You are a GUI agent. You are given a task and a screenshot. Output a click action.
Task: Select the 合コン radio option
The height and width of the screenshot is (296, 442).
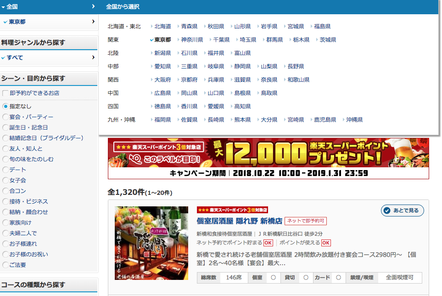tap(6, 191)
